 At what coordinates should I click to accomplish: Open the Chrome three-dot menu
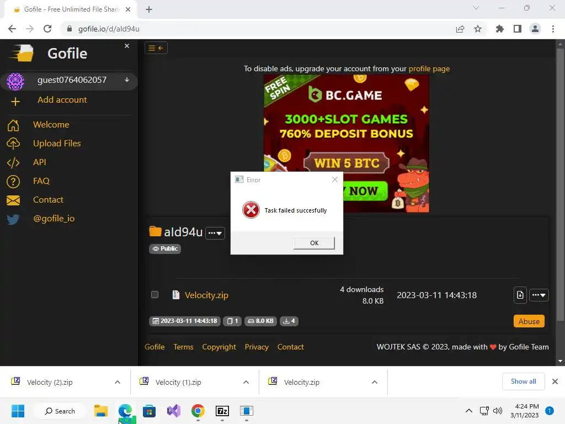tap(553, 29)
